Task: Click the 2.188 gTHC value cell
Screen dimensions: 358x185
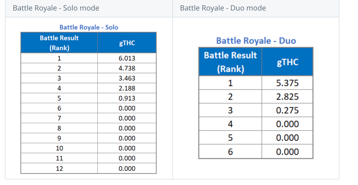Action: click(x=127, y=88)
